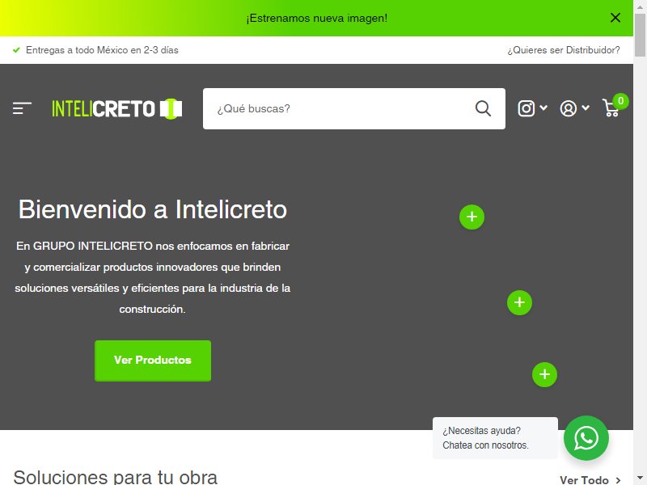
Task: Click the topmost green plus hotspot
Action: (x=472, y=217)
